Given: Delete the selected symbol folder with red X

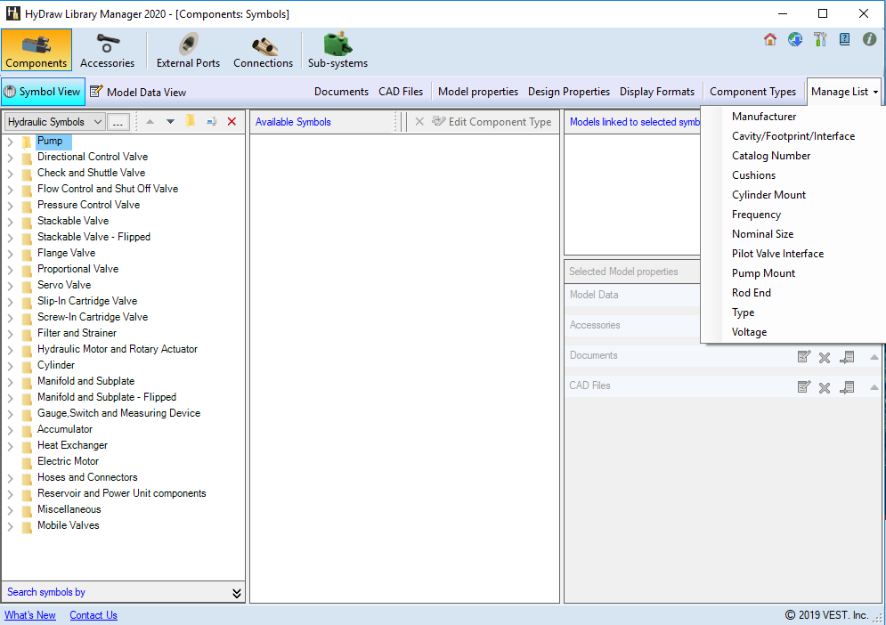Looking at the screenshot, I should pyautogui.click(x=232, y=121).
